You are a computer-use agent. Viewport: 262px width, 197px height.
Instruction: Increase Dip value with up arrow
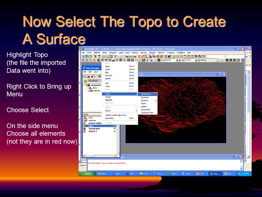point(196,60)
